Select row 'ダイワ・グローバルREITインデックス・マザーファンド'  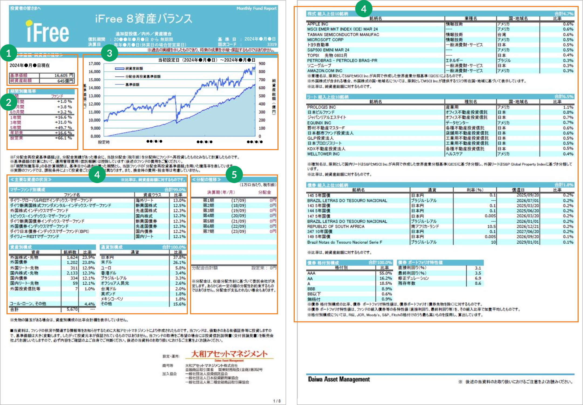pyautogui.click(x=97, y=200)
